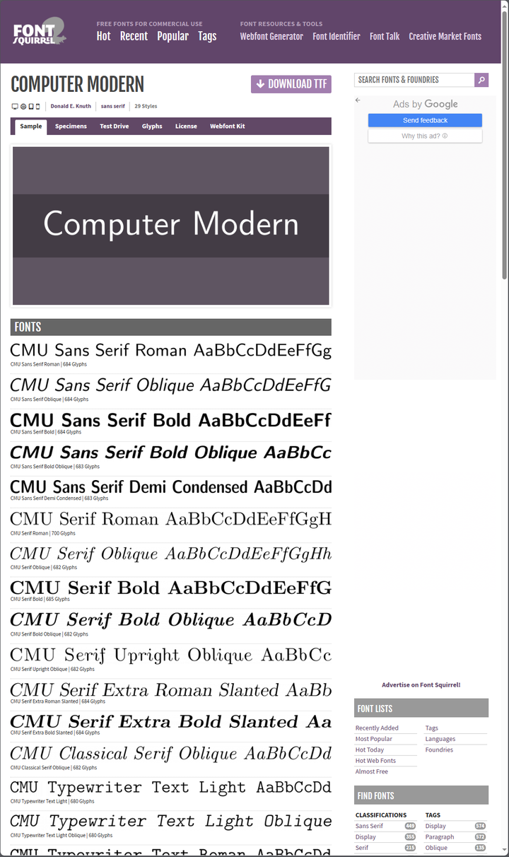The width and height of the screenshot is (509, 857).
Task: Click the tablet usage icon
Action: [30, 105]
